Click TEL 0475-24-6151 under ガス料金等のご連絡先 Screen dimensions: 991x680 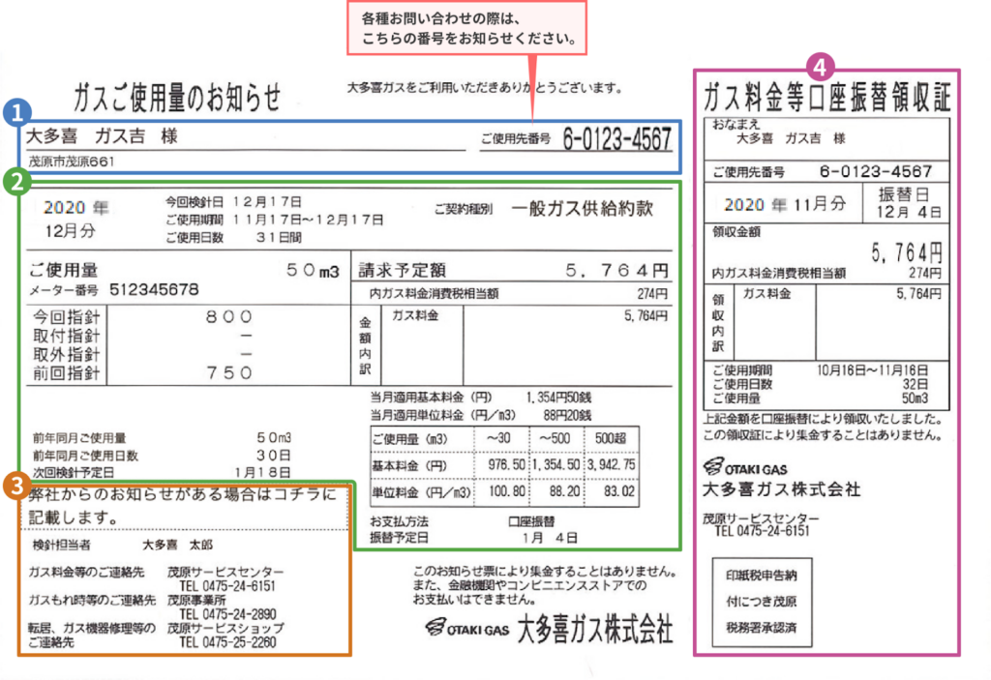(227, 586)
